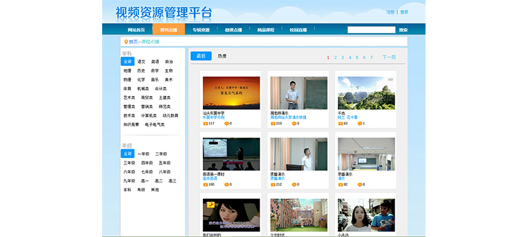The image size is (527, 237).
Task: Open the sunset weather-system video thumbnail
Action: [x=231, y=93]
